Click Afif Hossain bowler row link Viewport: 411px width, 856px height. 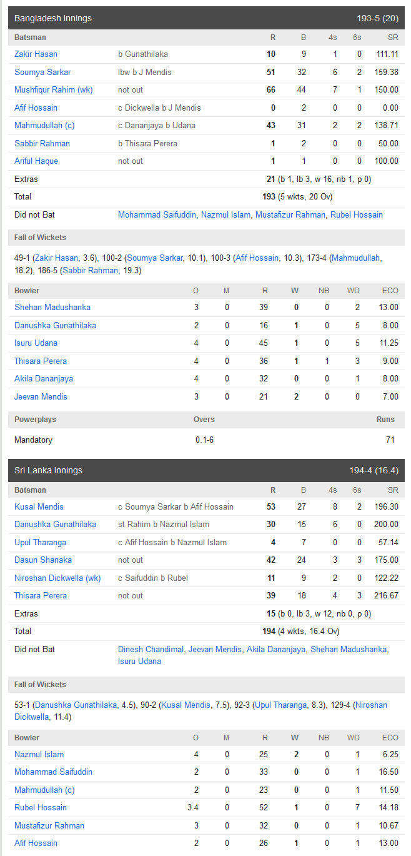pyautogui.click(x=36, y=843)
